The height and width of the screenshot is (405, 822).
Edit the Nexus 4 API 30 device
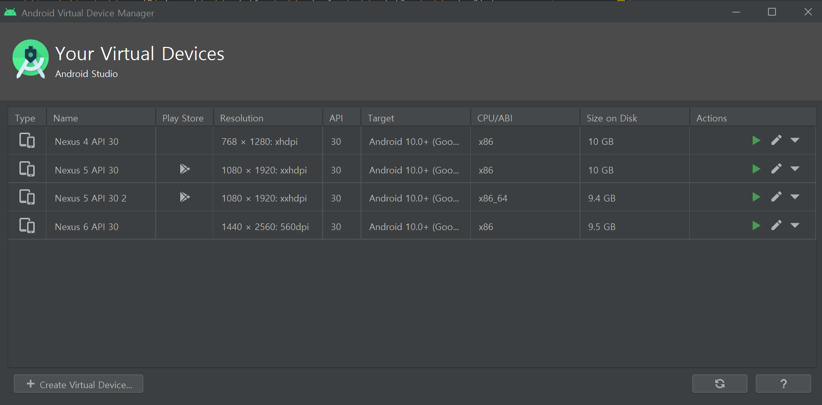[x=776, y=140]
